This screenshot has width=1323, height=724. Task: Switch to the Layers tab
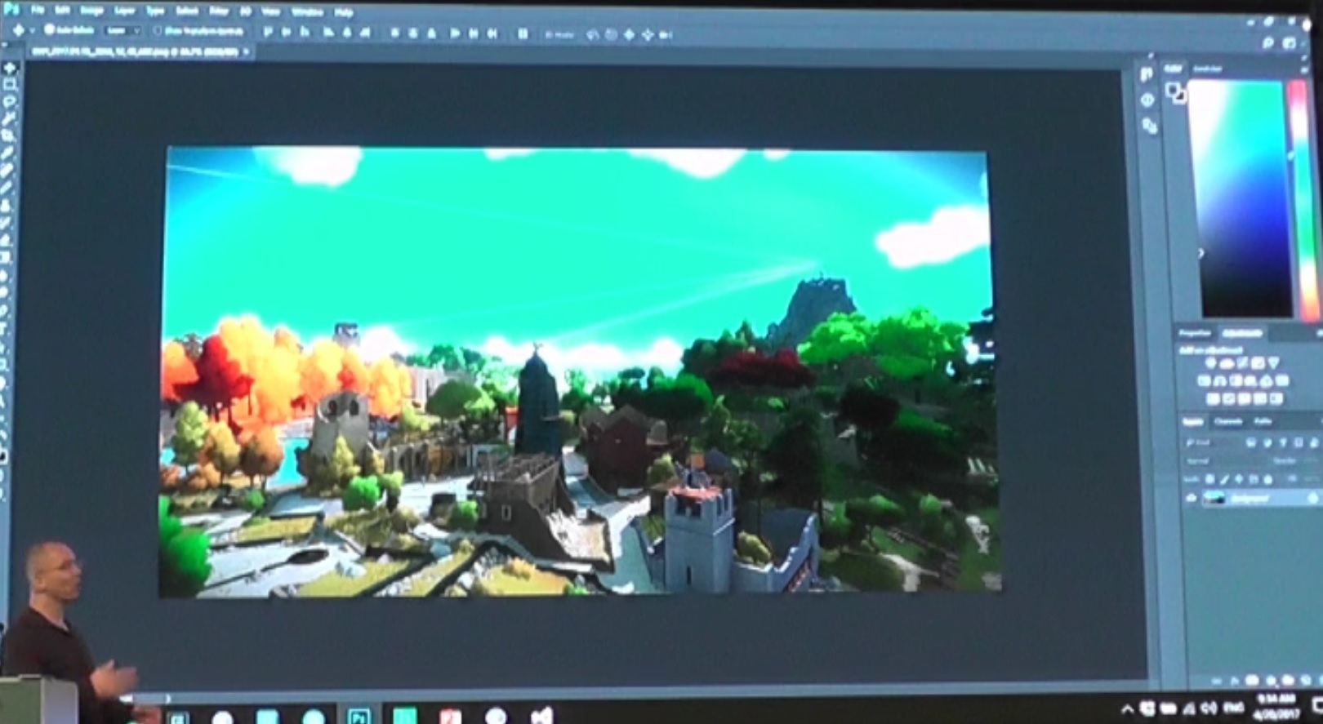pyautogui.click(x=1193, y=421)
